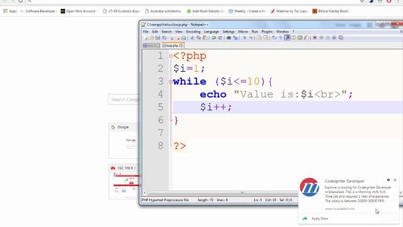Image resolution: width=403 pixels, height=227 pixels.
Task: Click the New file icon in Notepad++ toolbar
Action: (146, 38)
